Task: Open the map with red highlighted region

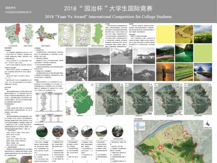Action: [13, 34]
